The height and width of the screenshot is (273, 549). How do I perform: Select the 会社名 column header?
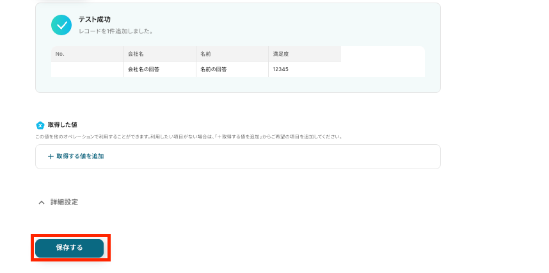[136, 54]
